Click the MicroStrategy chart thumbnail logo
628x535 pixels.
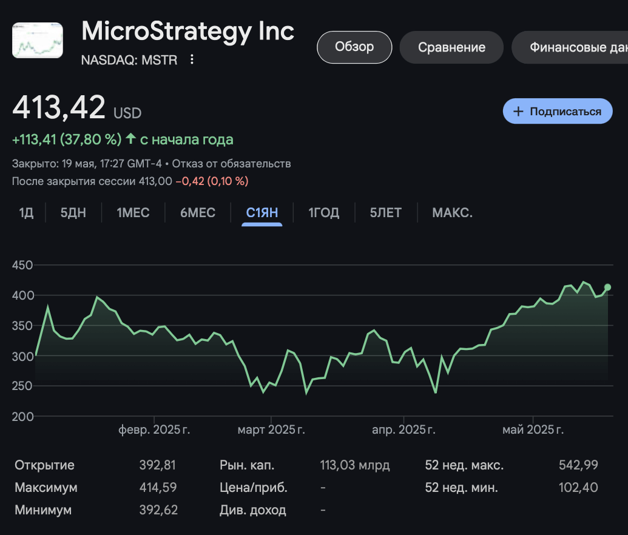point(38,40)
